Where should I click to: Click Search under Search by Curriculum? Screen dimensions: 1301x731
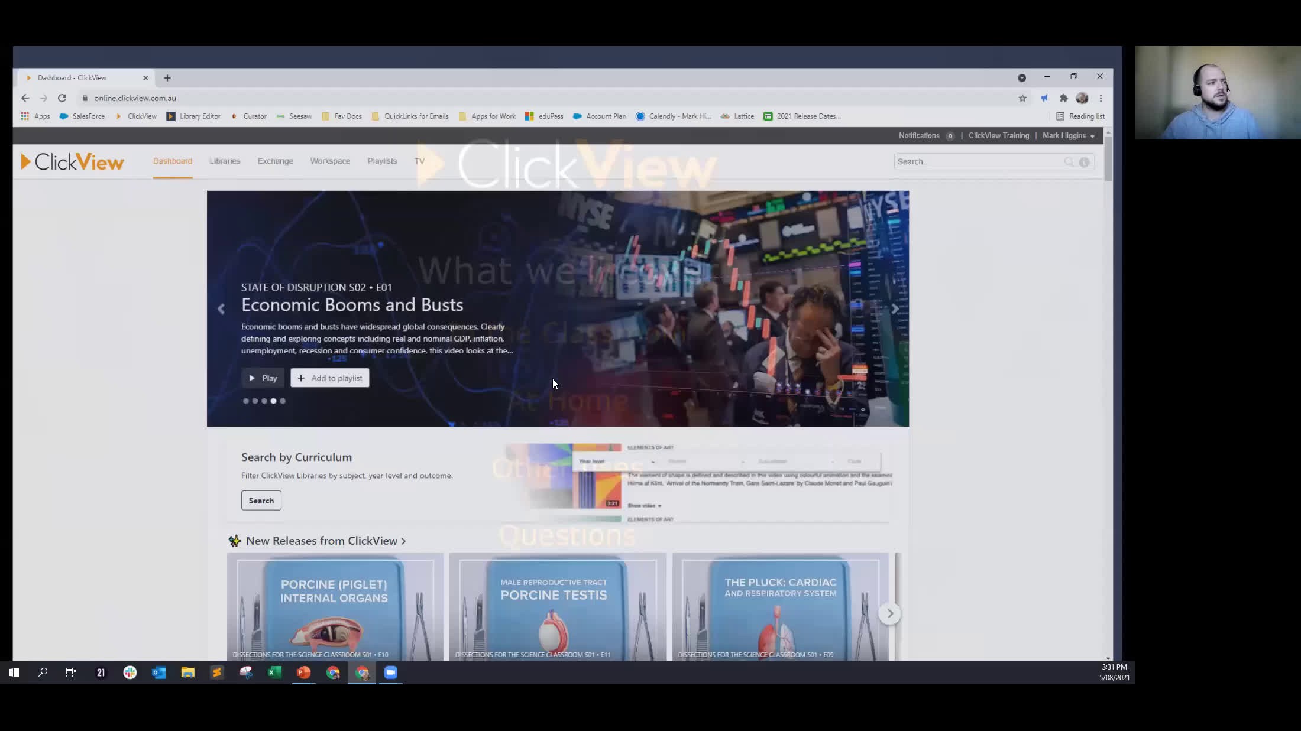(261, 500)
